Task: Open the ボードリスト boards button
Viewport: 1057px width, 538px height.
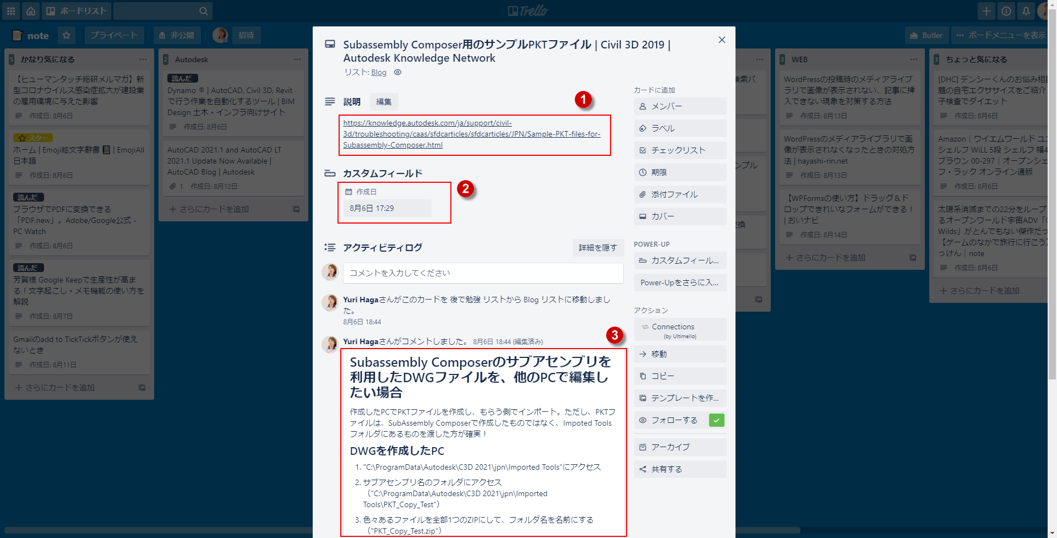Action: tap(77, 11)
